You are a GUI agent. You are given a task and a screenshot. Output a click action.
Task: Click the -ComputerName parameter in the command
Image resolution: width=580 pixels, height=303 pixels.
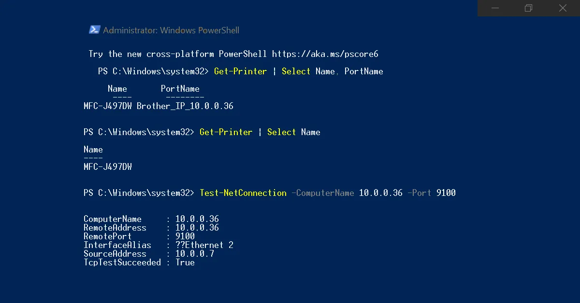point(322,193)
